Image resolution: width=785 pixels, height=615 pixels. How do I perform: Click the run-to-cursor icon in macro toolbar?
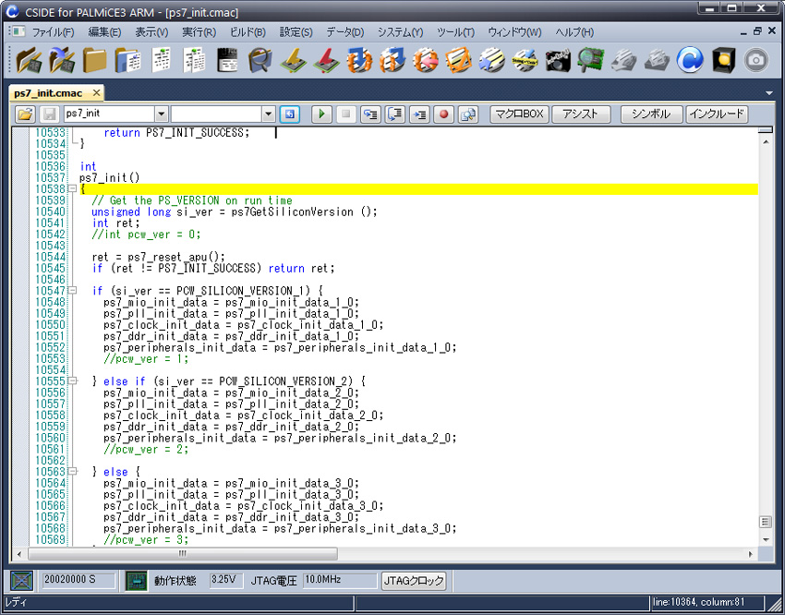point(419,115)
